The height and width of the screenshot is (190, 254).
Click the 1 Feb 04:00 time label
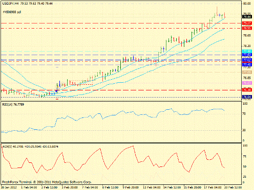(x=29, y=187)
